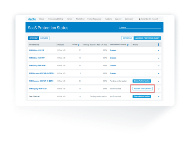The width and height of the screenshot is (190, 142).
Task: Switch to the Licenses tab
Action: coord(44,38)
